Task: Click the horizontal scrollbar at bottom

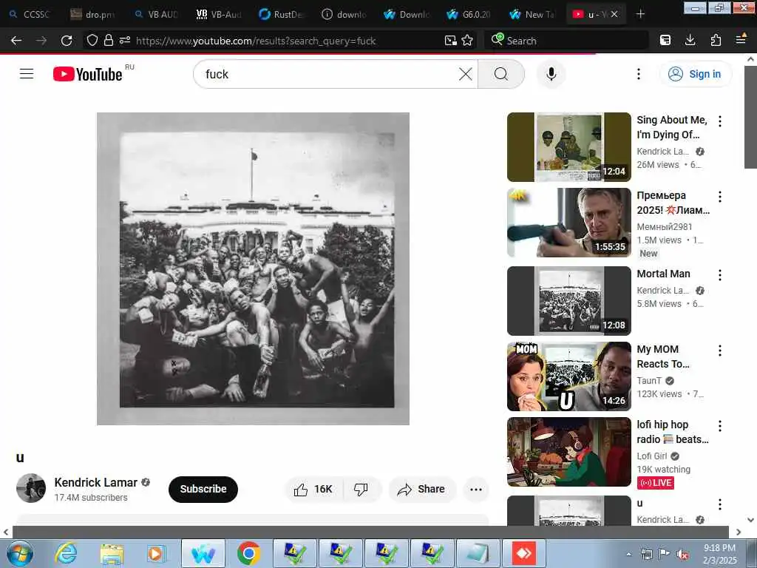Action: coord(371,532)
